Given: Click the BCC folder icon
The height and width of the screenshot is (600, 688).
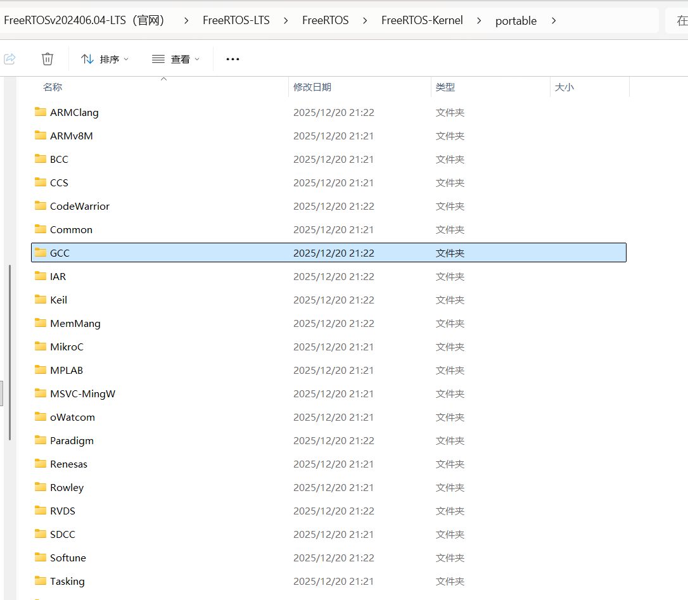Looking at the screenshot, I should point(41,159).
